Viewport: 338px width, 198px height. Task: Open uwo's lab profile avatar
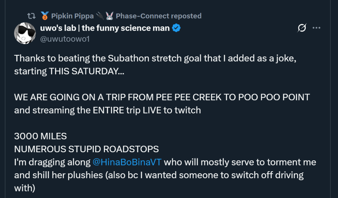tap(25, 33)
